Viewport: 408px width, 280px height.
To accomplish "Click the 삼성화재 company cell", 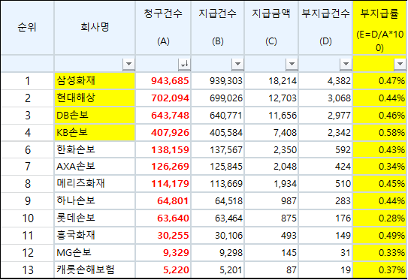I will (95, 81).
